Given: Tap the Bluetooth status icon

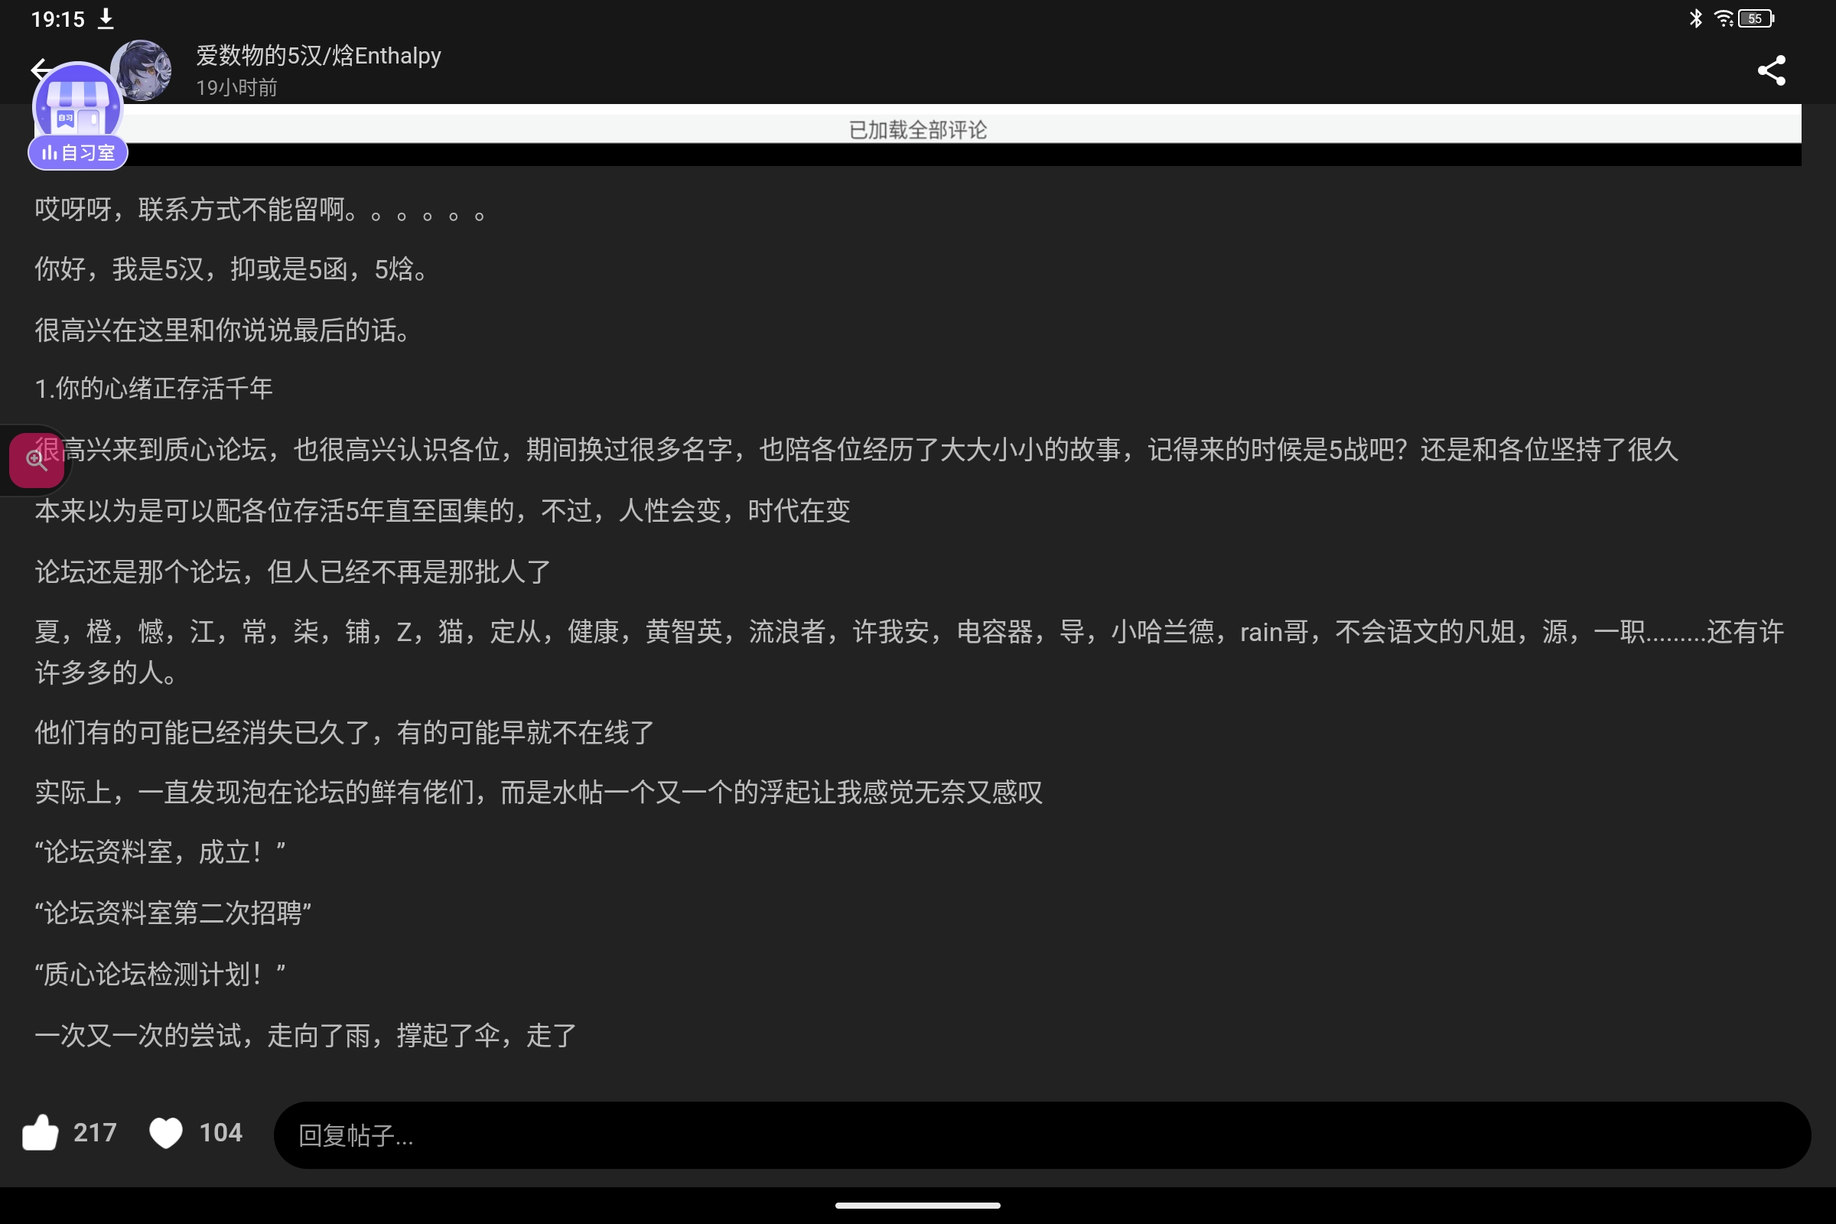Looking at the screenshot, I should [x=1695, y=18].
